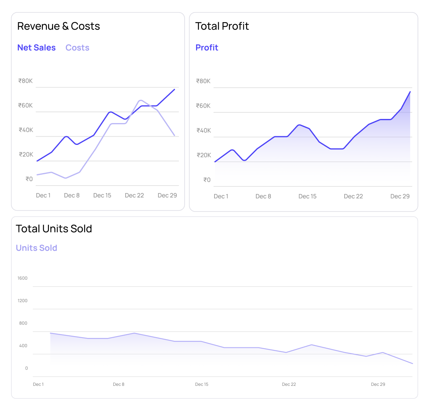The height and width of the screenshot is (411, 429).
Task: Toggle the Profit legend label
Action: (207, 48)
